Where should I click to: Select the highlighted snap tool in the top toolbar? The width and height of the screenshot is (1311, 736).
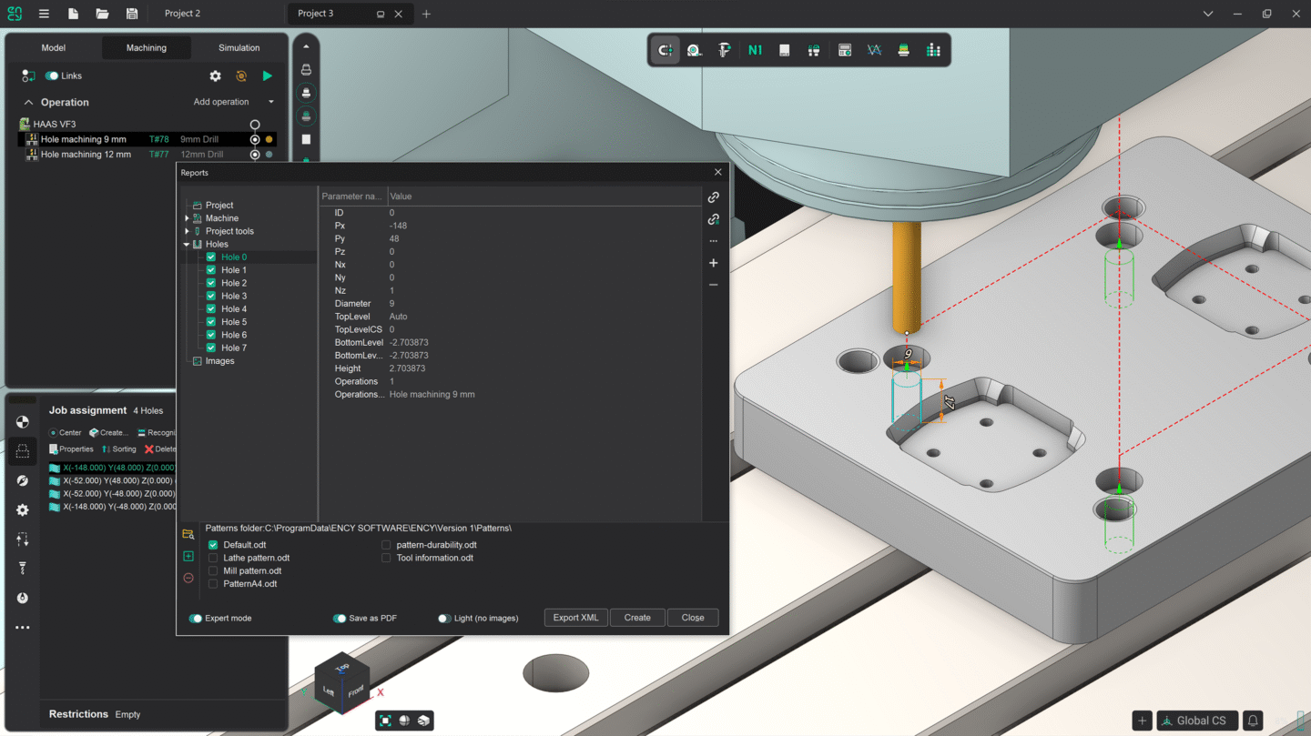click(x=665, y=50)
